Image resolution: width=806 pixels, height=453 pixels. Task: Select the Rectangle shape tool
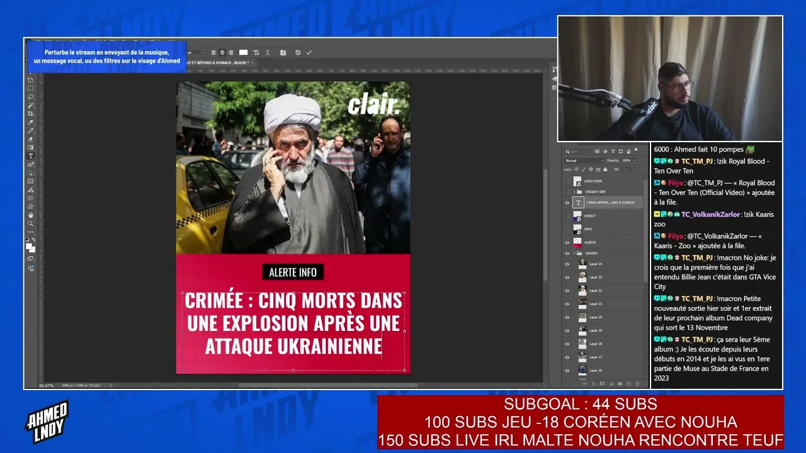30,181
